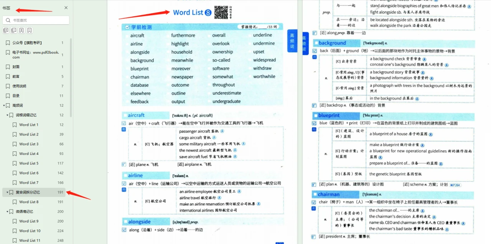Select the 复合词拆分记忆 bookmark entry

pyautogui.click(x=28, y=192)
